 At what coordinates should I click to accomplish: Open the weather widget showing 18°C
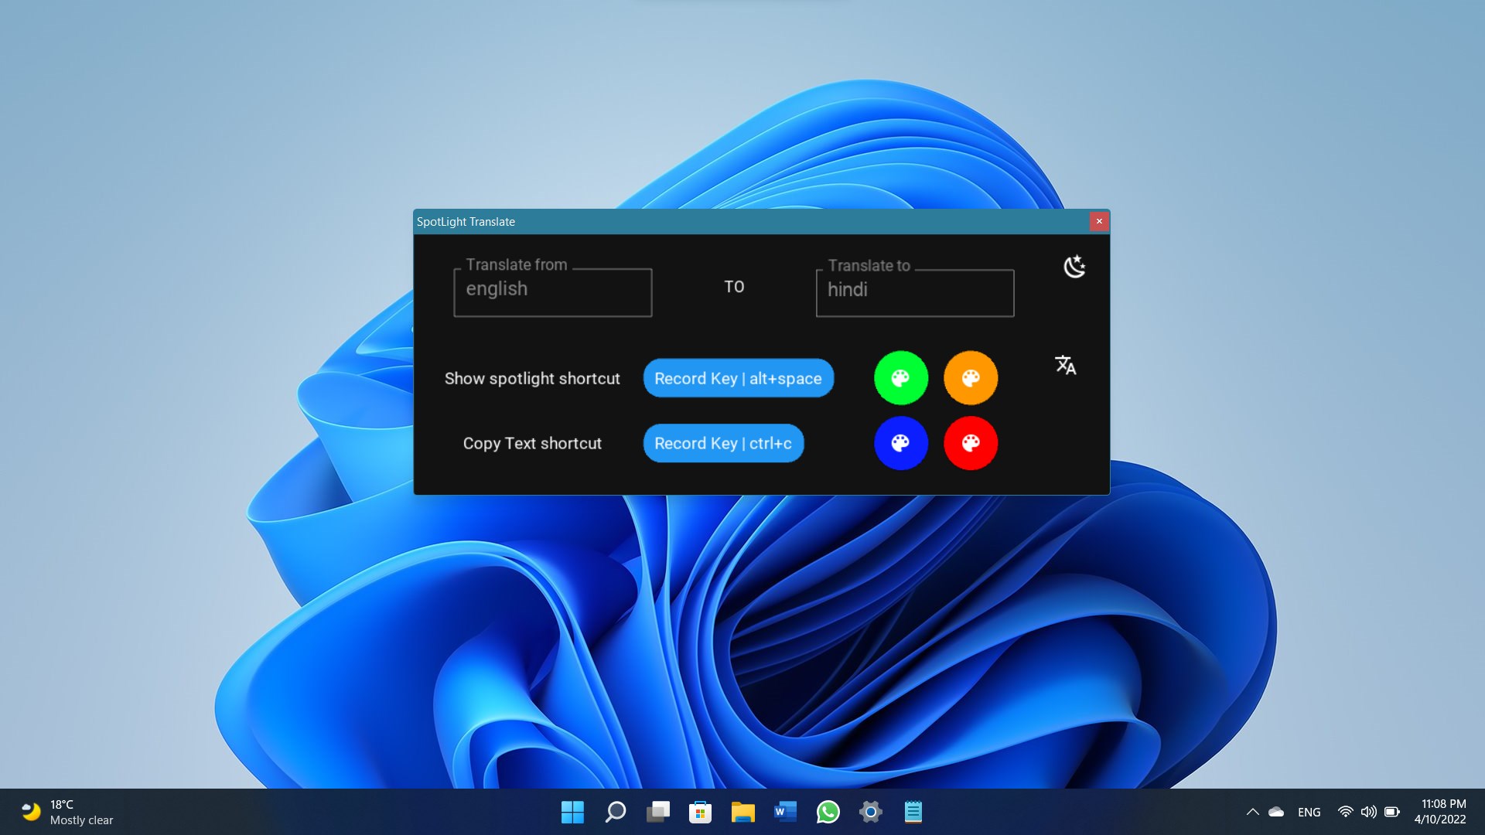tap(67, 812)
